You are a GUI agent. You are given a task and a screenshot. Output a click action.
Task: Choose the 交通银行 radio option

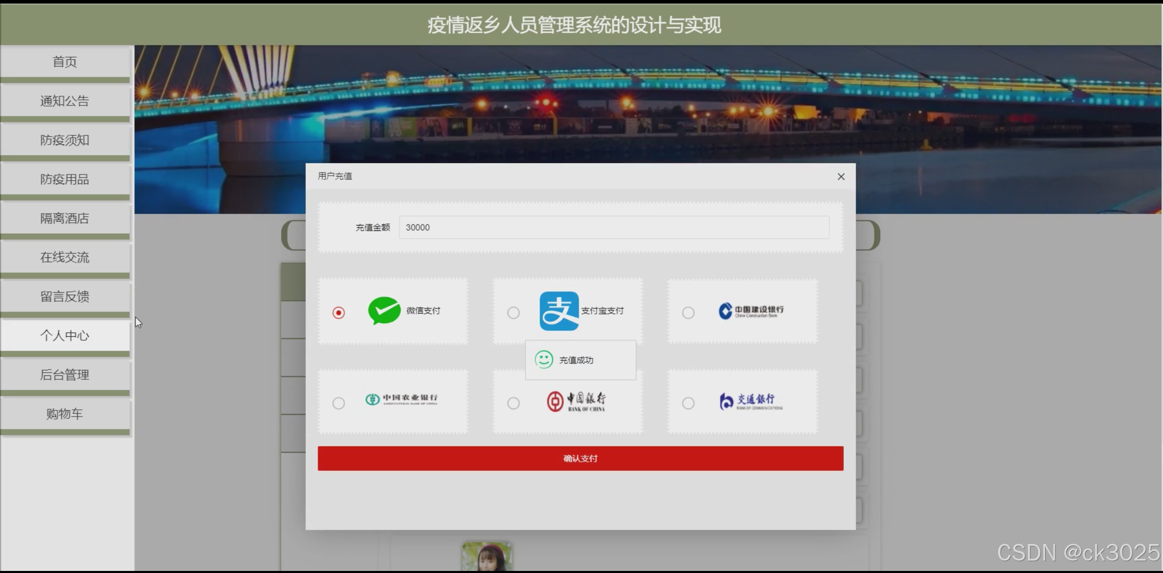(x=688, y=403)
